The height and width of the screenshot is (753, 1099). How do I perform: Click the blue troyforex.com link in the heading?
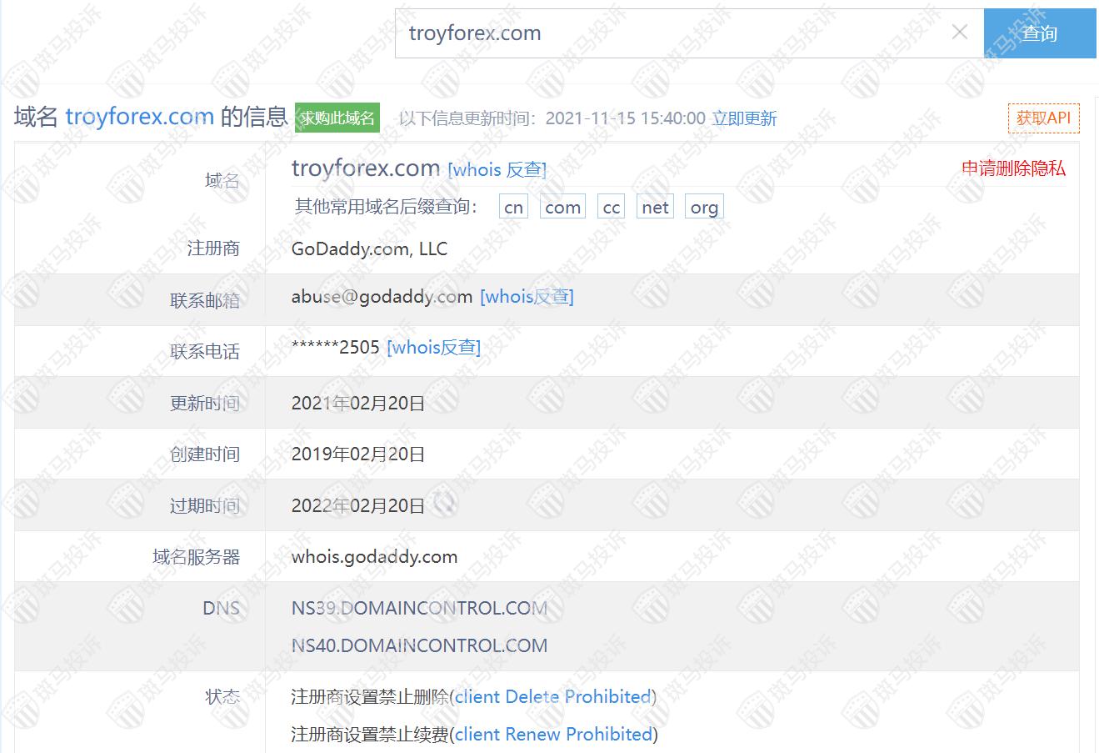point(139,117)
